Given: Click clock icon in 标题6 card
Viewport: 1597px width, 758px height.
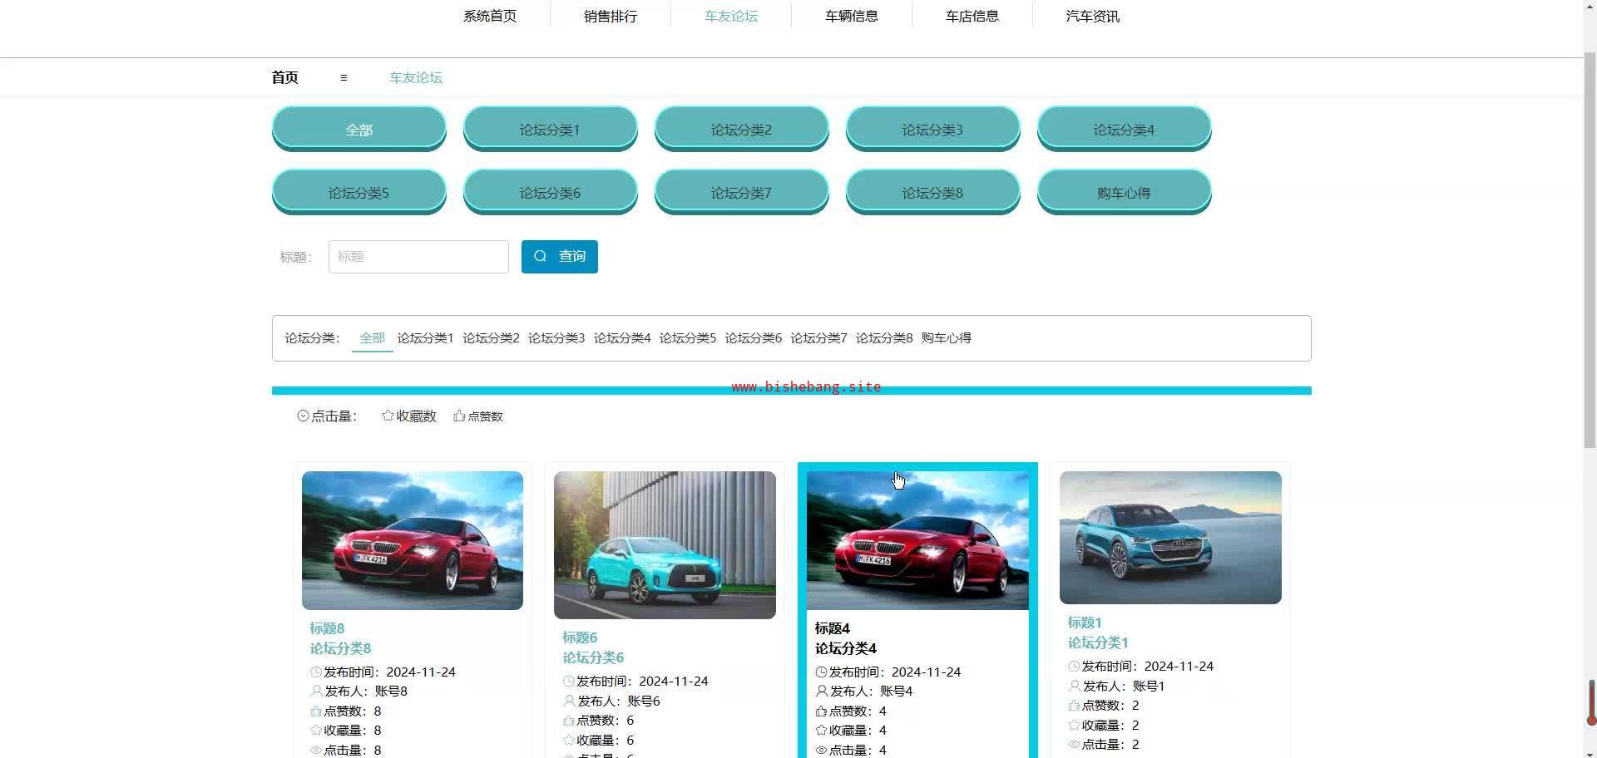Looking at the screenshot, I should (569, 681).
